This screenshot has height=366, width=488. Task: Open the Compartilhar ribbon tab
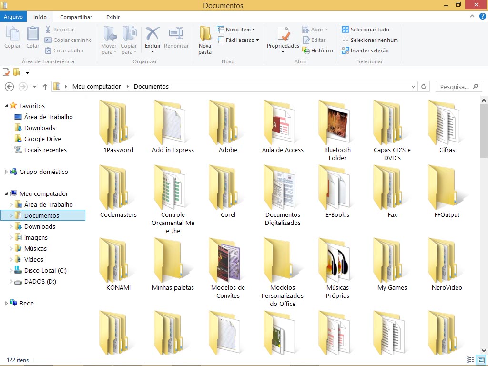click(x=76, y=17)
